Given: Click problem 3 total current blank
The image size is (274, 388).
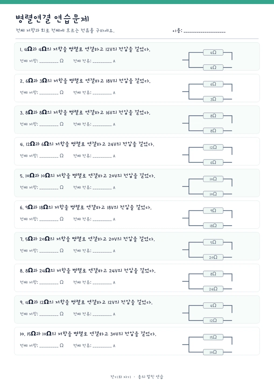Looking at the screenshot, I should pyautogui.click(x=102, y=125).
